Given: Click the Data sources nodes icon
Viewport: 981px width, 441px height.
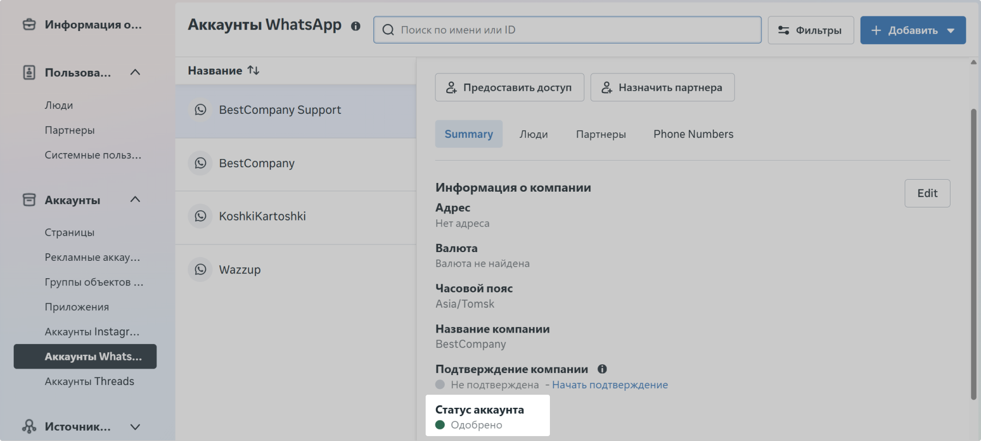Looking at the screenshot, I should [29, 426].
